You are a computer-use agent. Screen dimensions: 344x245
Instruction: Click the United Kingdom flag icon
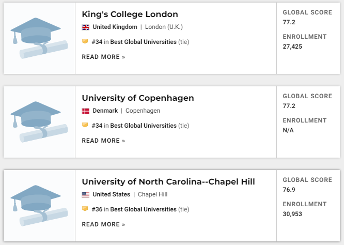pos(86,27)
